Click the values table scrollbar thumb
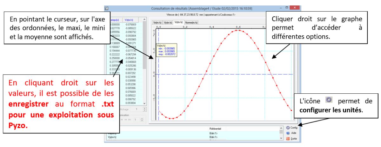The image size is (381, 147). 144,46
